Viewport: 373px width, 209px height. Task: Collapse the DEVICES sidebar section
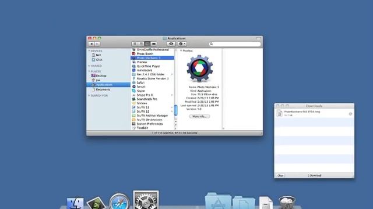(x=89, y=51)
